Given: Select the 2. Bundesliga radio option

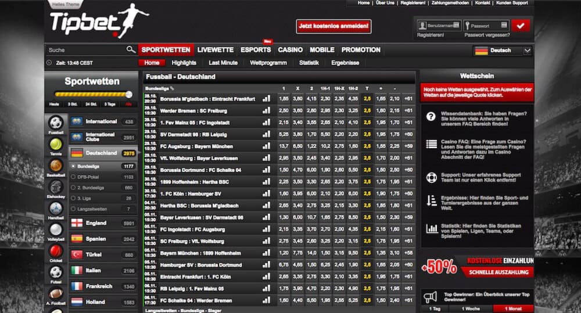Looking at the screenshot, I should click(73, 188).
